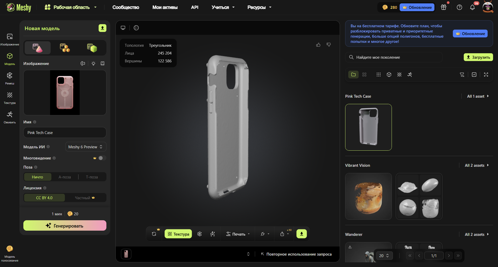Select the Ничто pose option
Screen dimensions: 498x267
click(38, 177)
